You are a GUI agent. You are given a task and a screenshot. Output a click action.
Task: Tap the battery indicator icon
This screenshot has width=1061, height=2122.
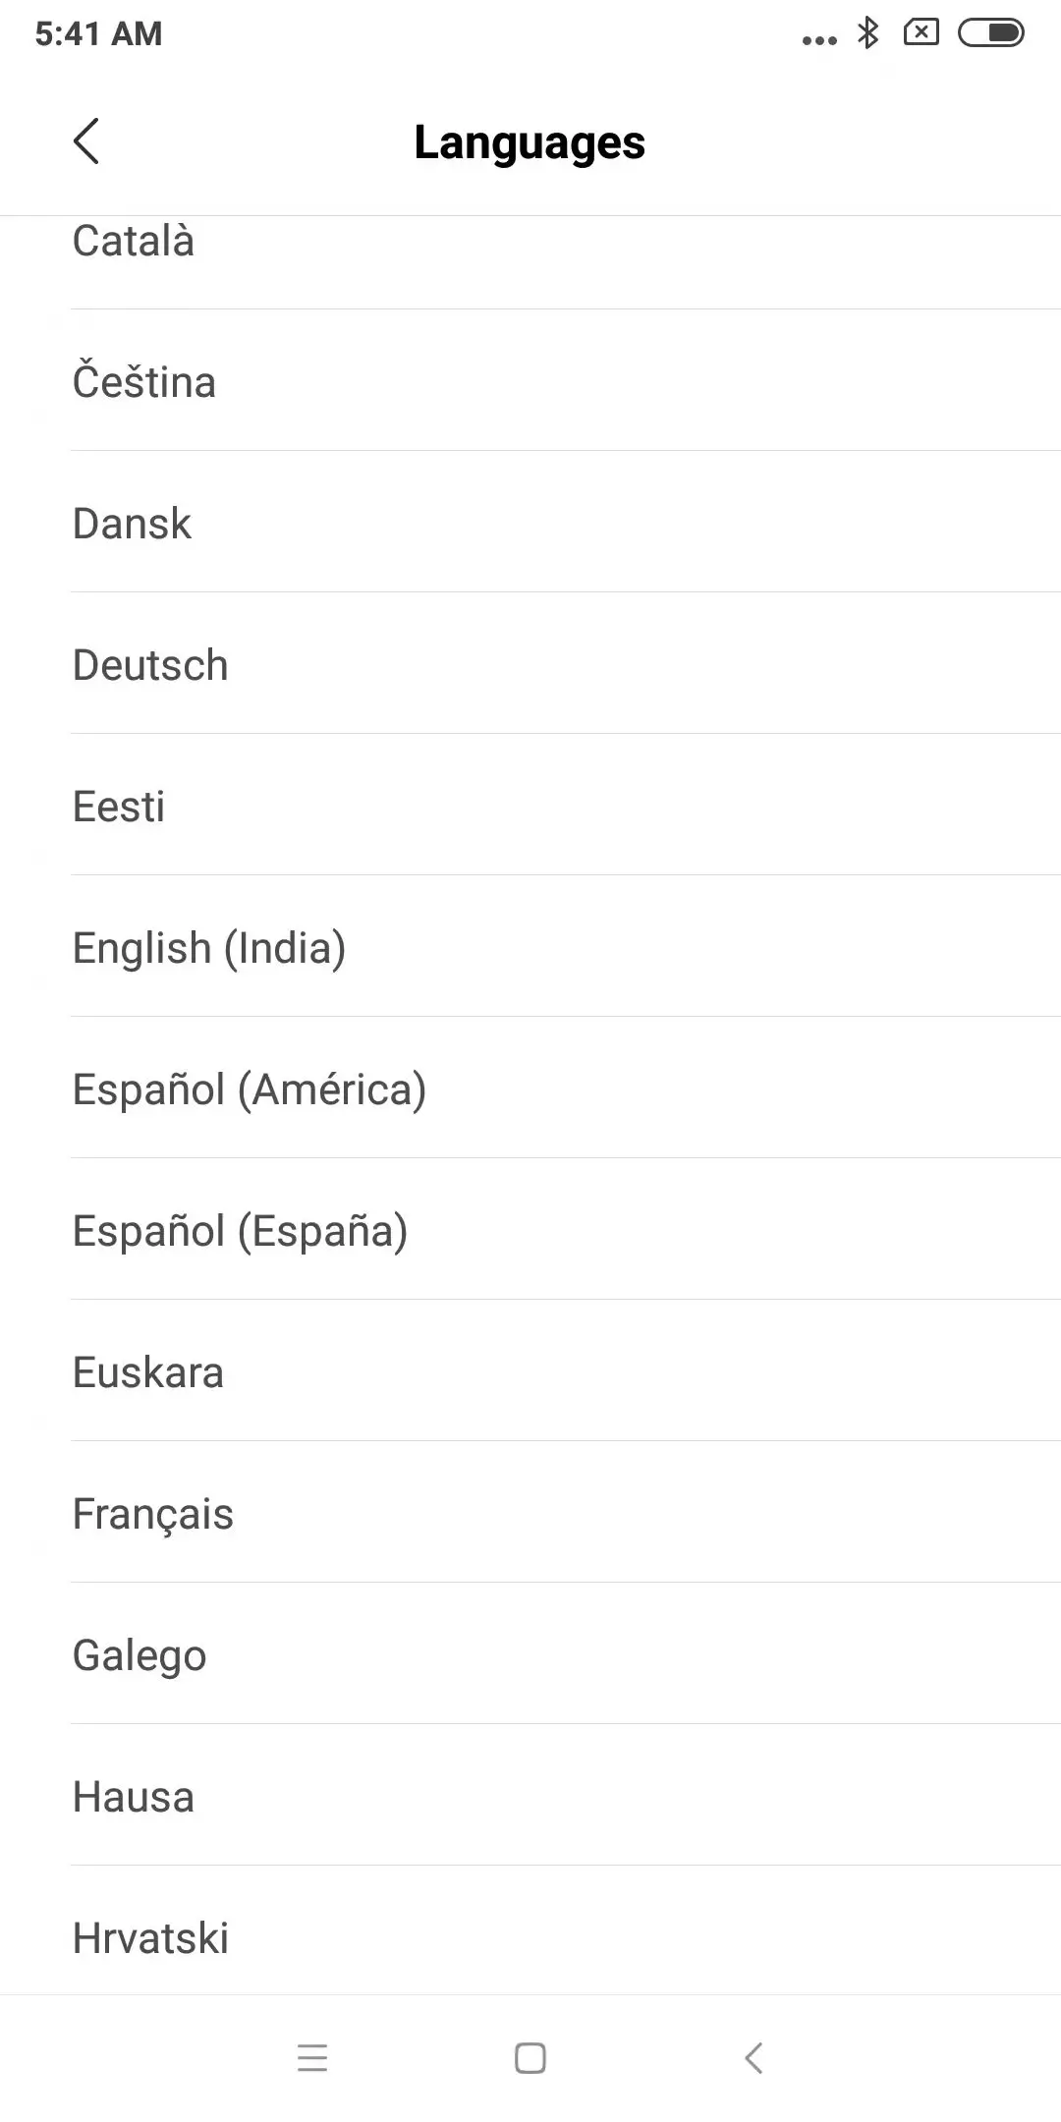click(991, 33)
